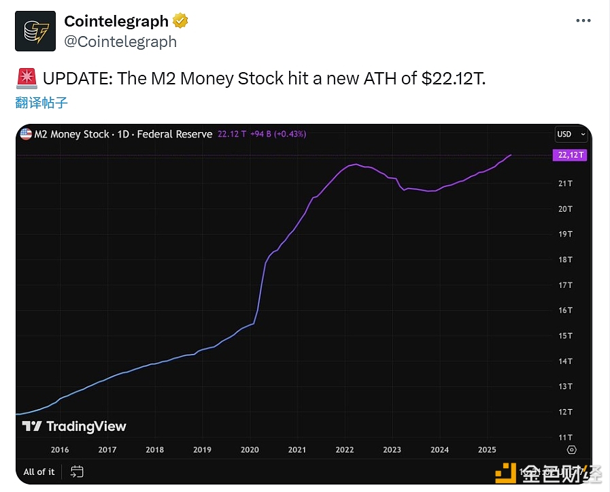Click the 2020 label on time axis

250,450
